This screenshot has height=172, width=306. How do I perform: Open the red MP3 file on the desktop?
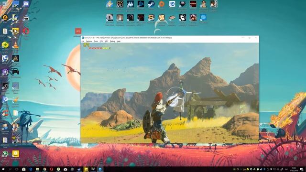[78, 31]
